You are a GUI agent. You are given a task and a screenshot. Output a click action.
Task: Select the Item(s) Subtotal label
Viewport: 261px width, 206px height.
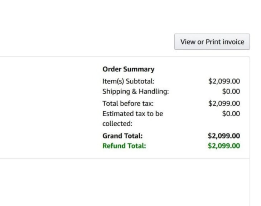(128, 81)
